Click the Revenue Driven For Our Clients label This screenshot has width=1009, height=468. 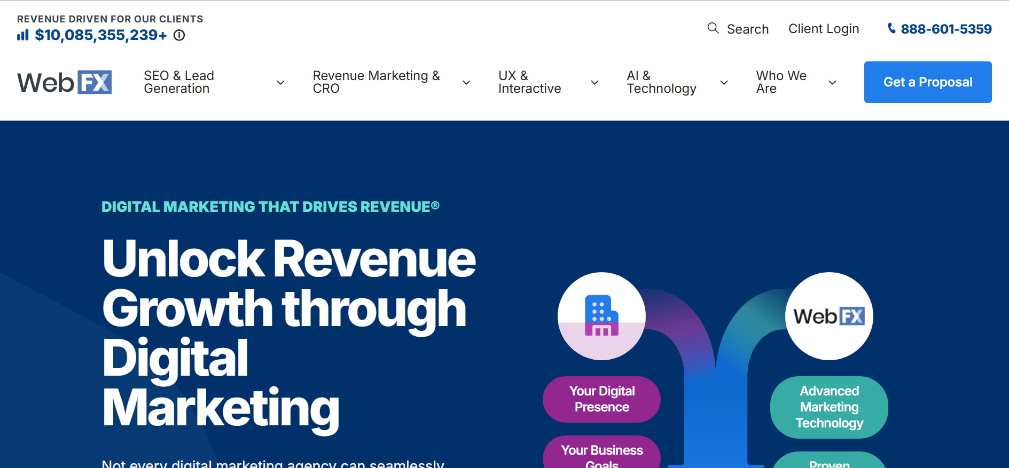[x=110, y=19]
